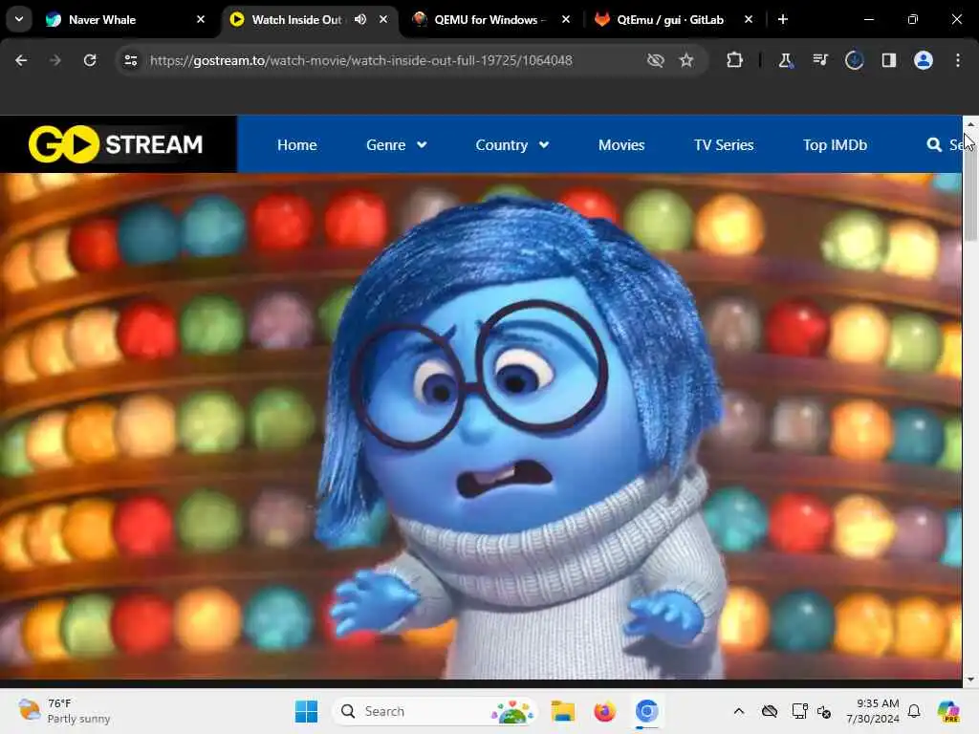
Task: Toggle the third-party cookies eye icon
Action: point(656,60)
